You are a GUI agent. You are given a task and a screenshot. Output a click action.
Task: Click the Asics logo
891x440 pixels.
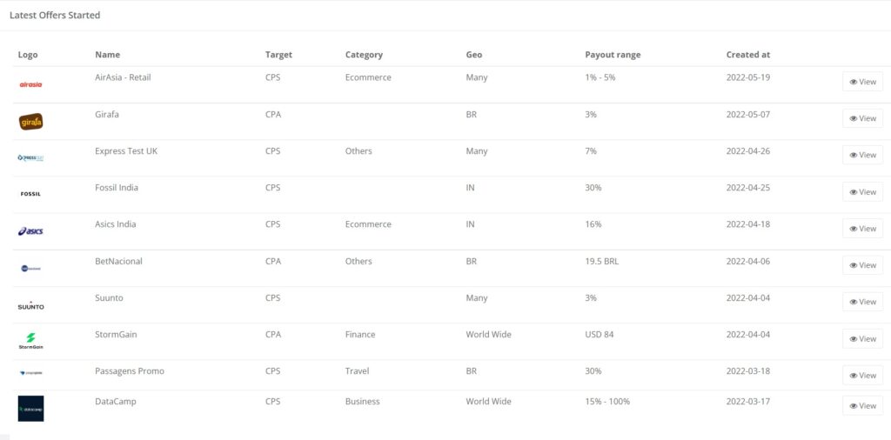tap(30, 231)
